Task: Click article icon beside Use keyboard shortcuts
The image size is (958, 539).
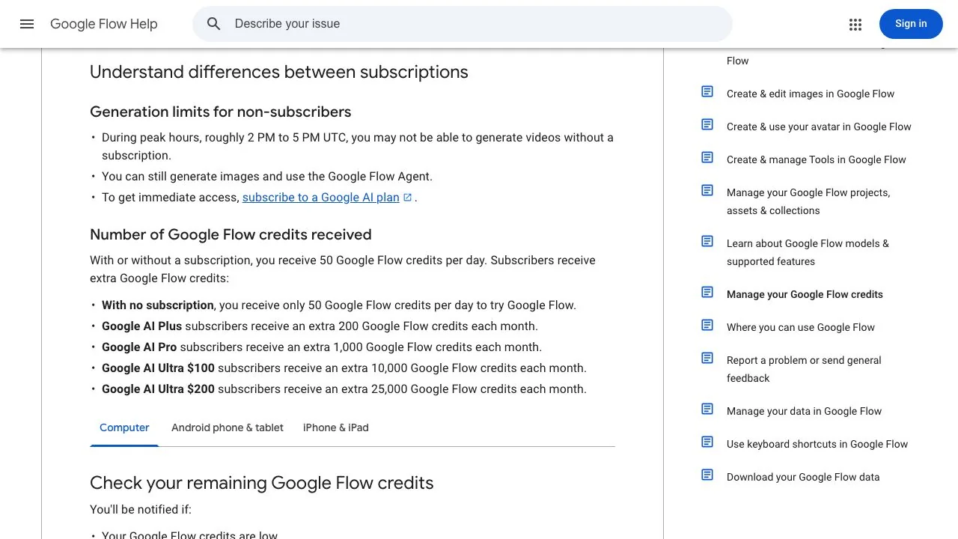Action: click(x=707, y=442)
